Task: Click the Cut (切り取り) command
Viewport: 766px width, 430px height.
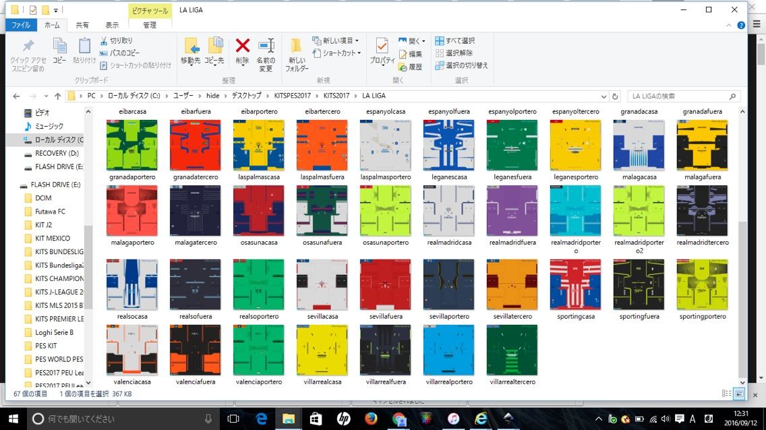Action: (116, 40)
